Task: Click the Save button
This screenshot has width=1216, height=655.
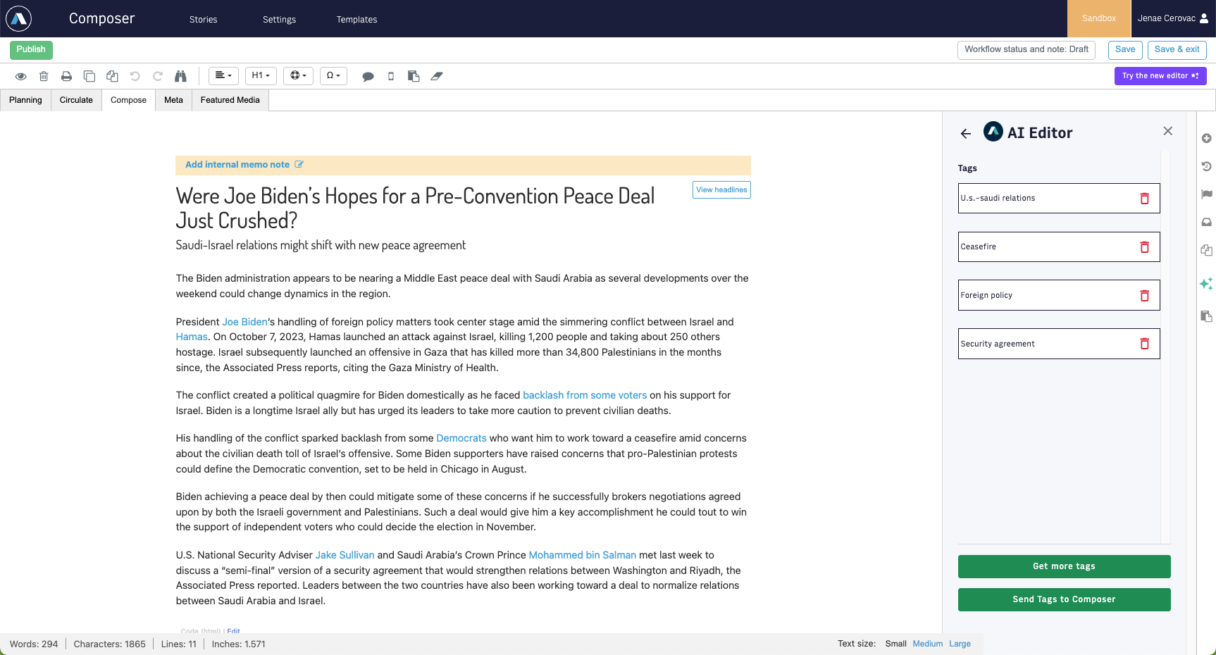Action: pyautogui.click(x=1125, y=50)
